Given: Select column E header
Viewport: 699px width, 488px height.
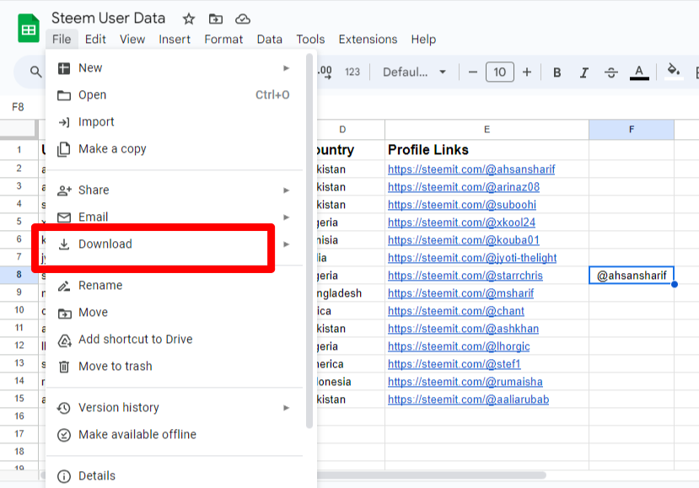Looking at the screenshot, I should click(x=487, y=129).
